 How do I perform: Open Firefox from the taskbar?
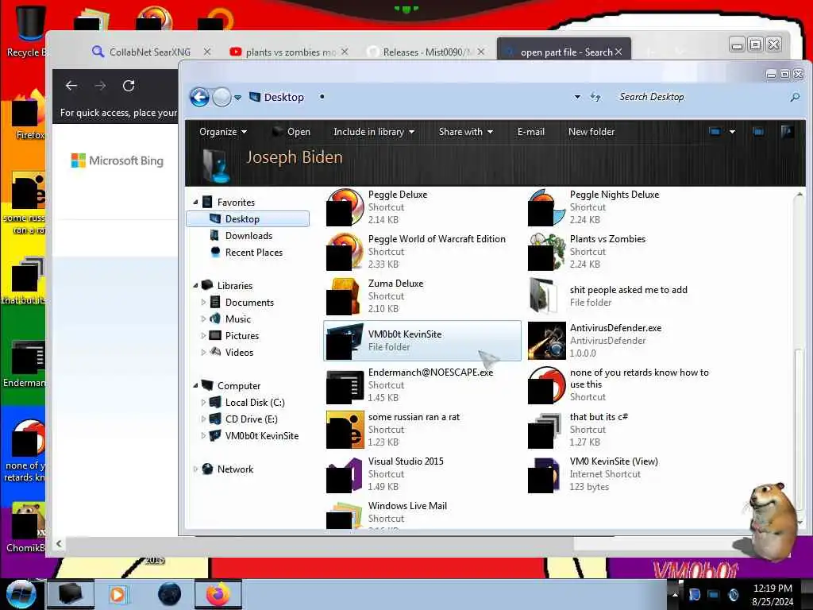tap(218, 594)
